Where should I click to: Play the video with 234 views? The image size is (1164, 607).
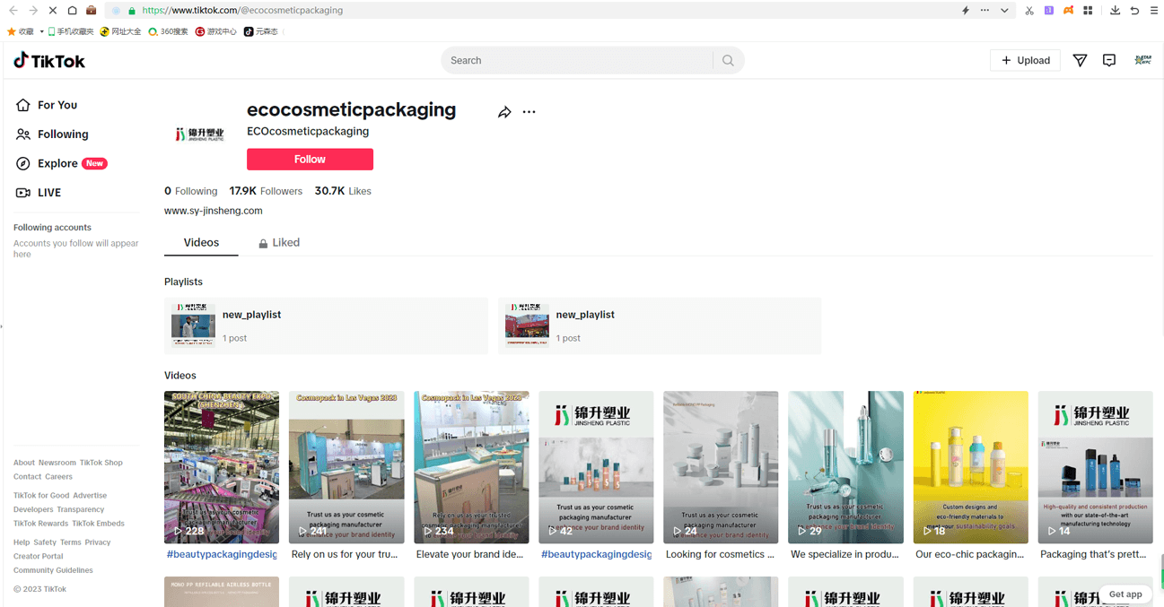pyautogui.click(x=471, y=467)
